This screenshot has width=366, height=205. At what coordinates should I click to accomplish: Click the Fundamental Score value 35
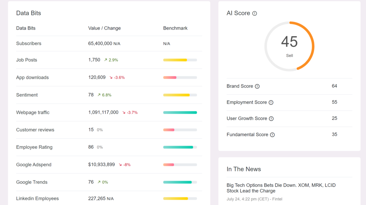coord(335,134)
